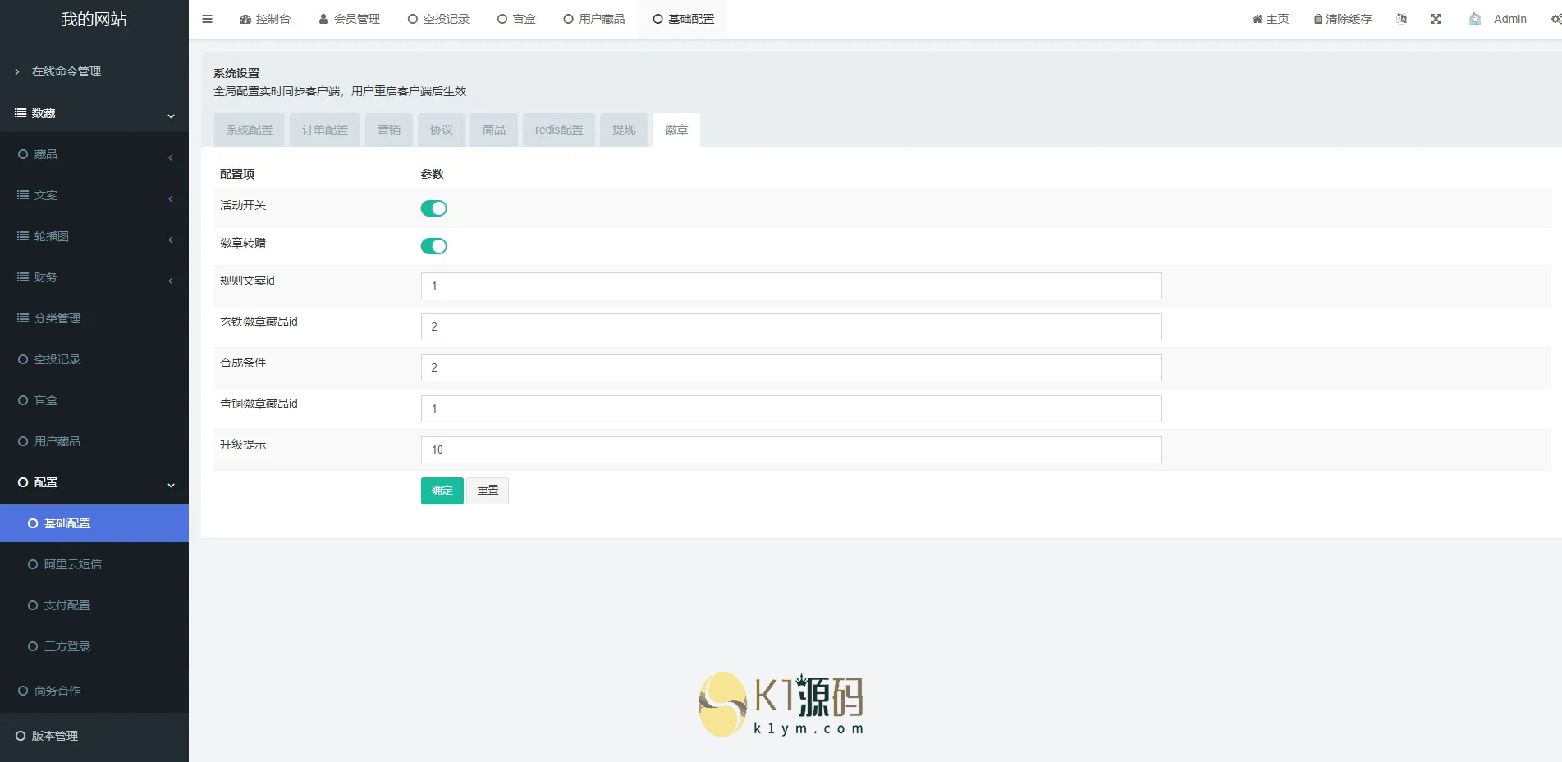Switch to the 用户藏品 top tab

coord(594,19)
